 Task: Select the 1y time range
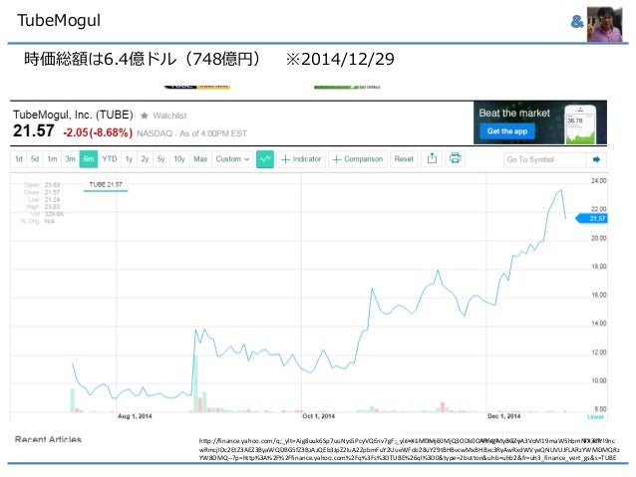[129, 159]
